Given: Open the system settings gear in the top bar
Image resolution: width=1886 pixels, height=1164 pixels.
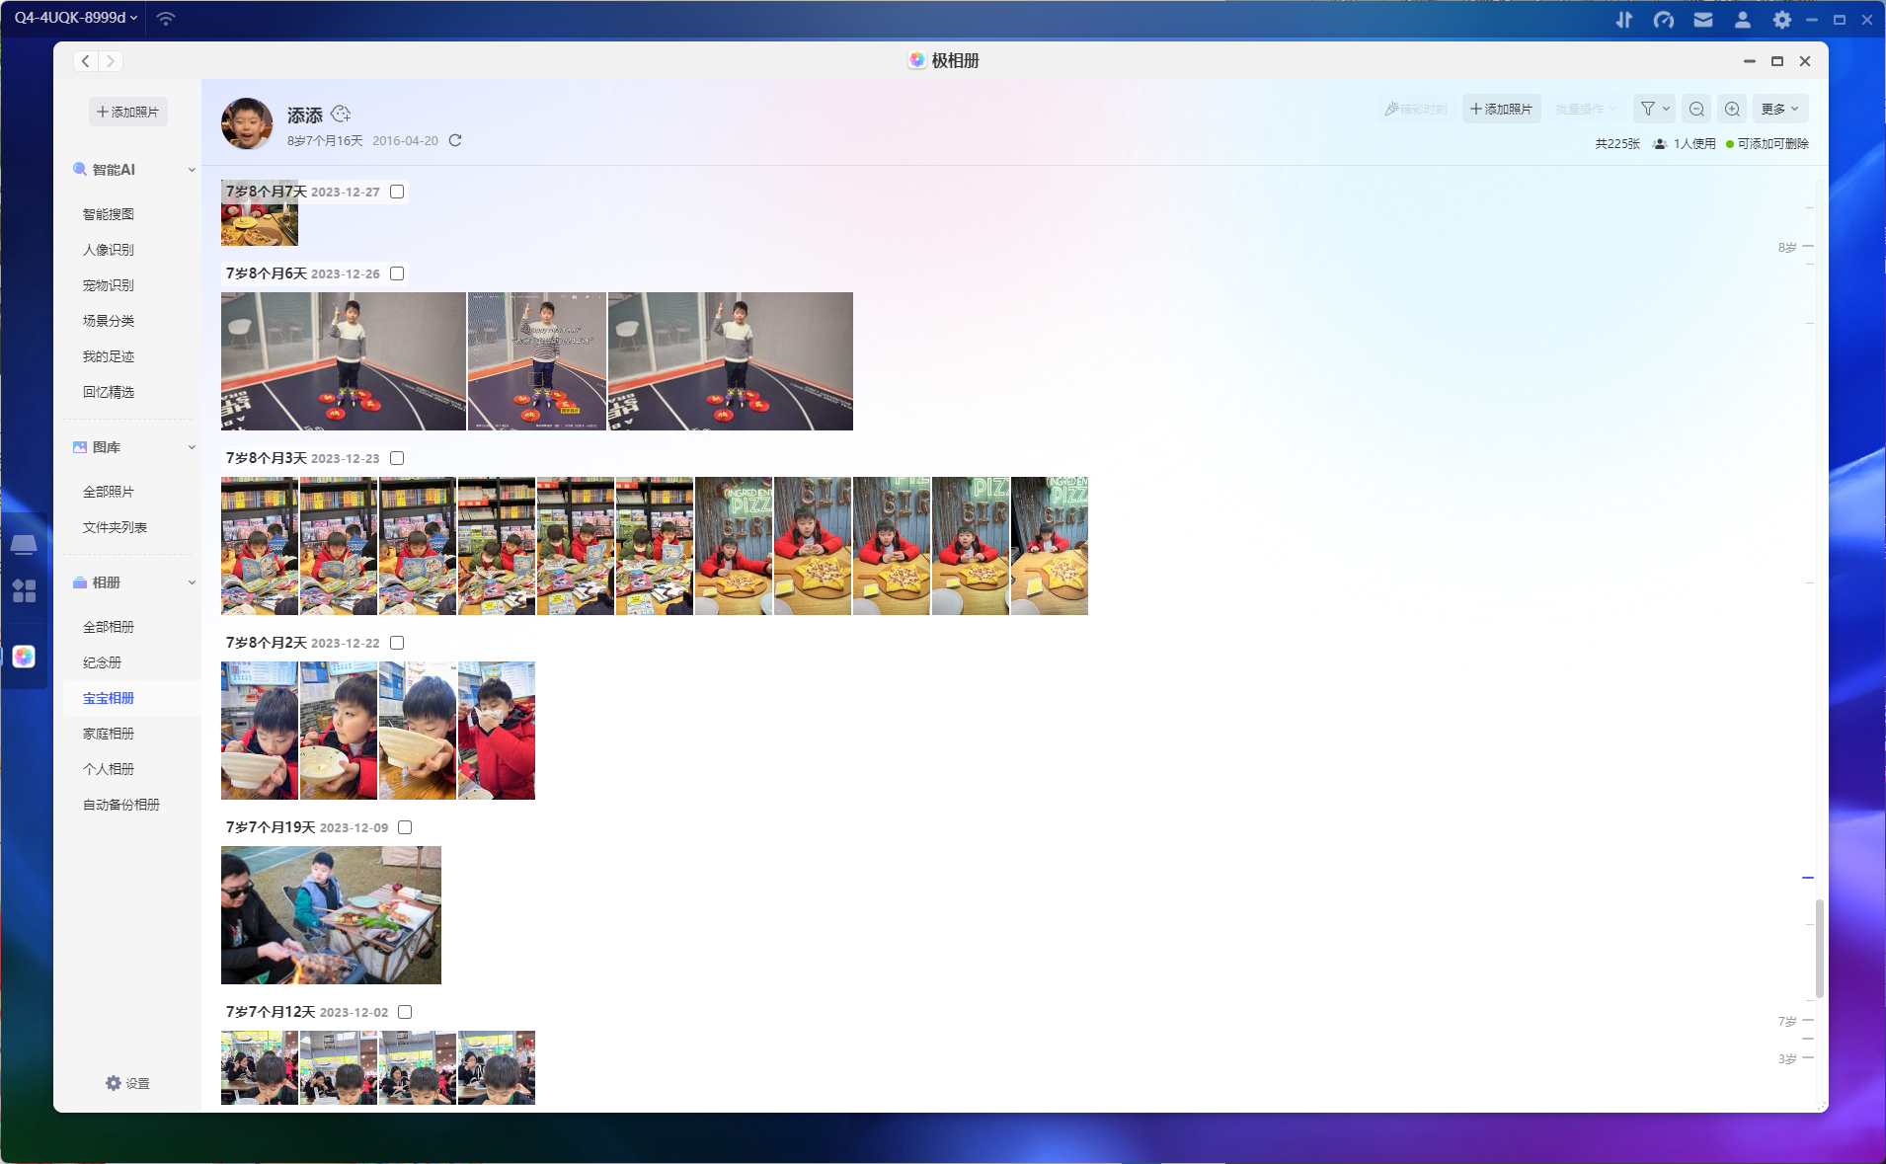Looking at the screenshot, I should pyautogui.click(x=1782, y=19).
